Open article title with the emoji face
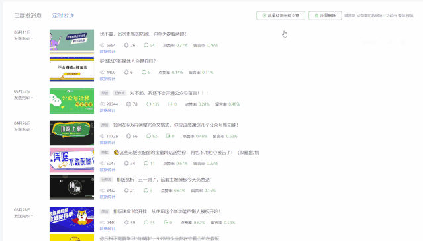Screen dimensions: 423x241 (187, 153)
